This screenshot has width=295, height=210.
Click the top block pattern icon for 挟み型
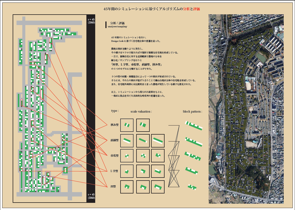[x=193, y=126]
